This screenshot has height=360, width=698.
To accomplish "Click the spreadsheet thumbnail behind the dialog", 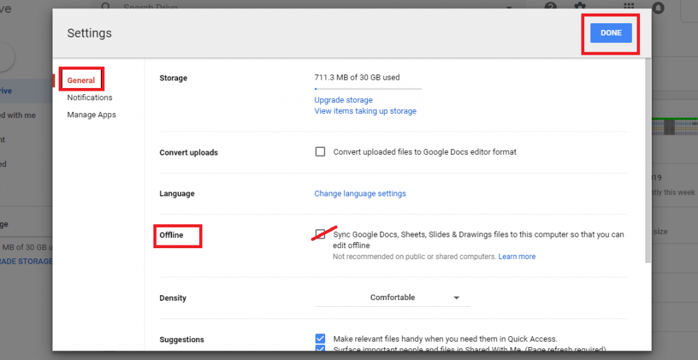I will [x=674, y=126].
